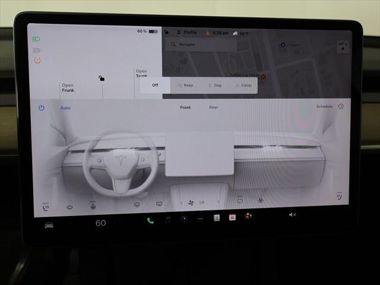Screen dimensions: 380x285
Task: Tap the 4:38 pm clock
Action: (220, 33)
